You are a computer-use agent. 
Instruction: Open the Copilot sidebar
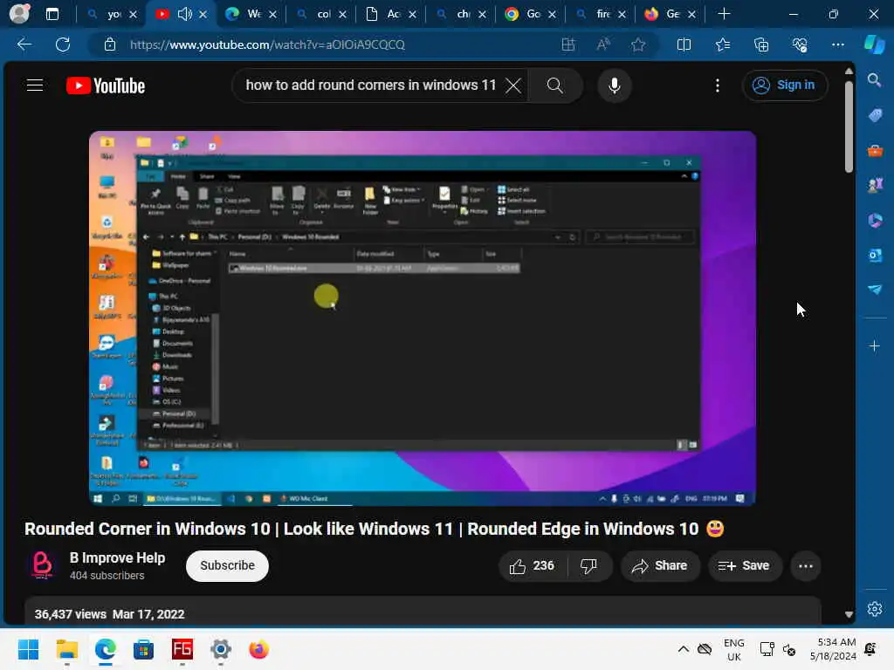pos(875,44)
